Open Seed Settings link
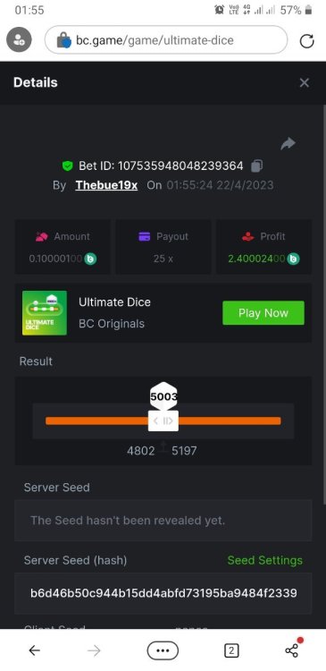This screenshot has height=671, width=326. 265,560
